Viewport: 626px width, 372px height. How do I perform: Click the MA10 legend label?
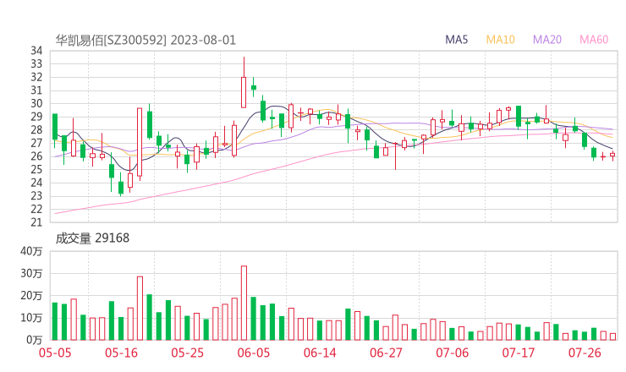(x=500, y=40)
